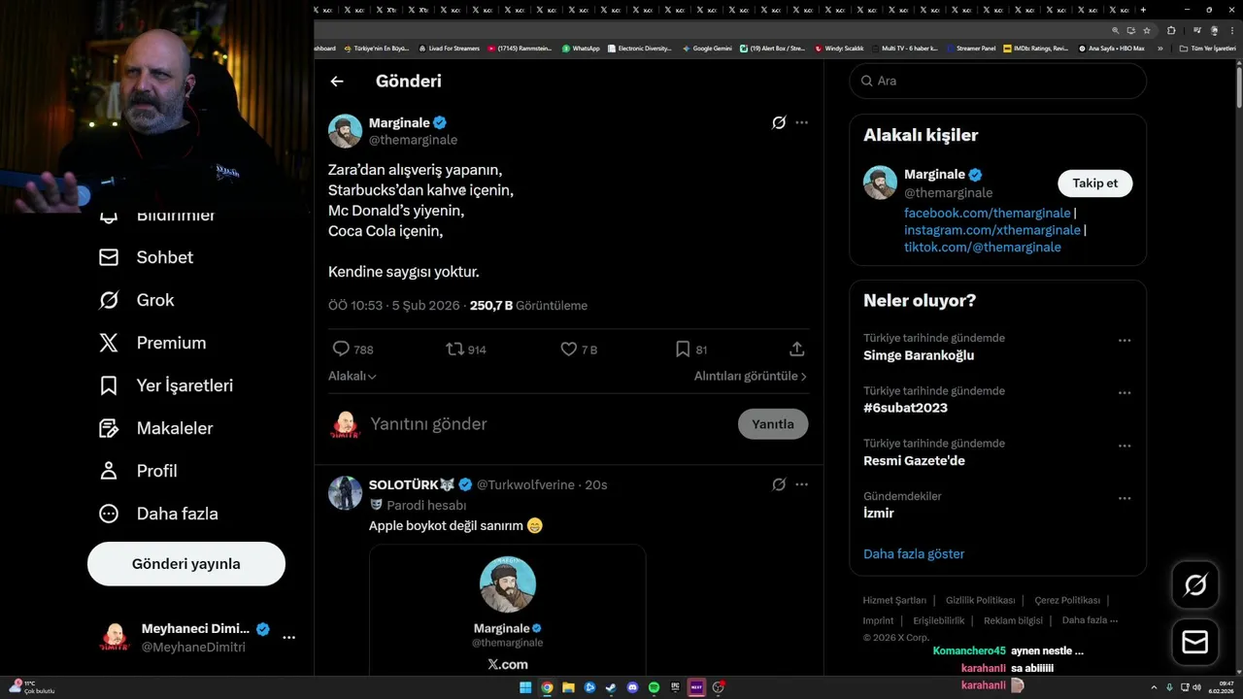Like the post with 7 B likes

coord(579,349)
